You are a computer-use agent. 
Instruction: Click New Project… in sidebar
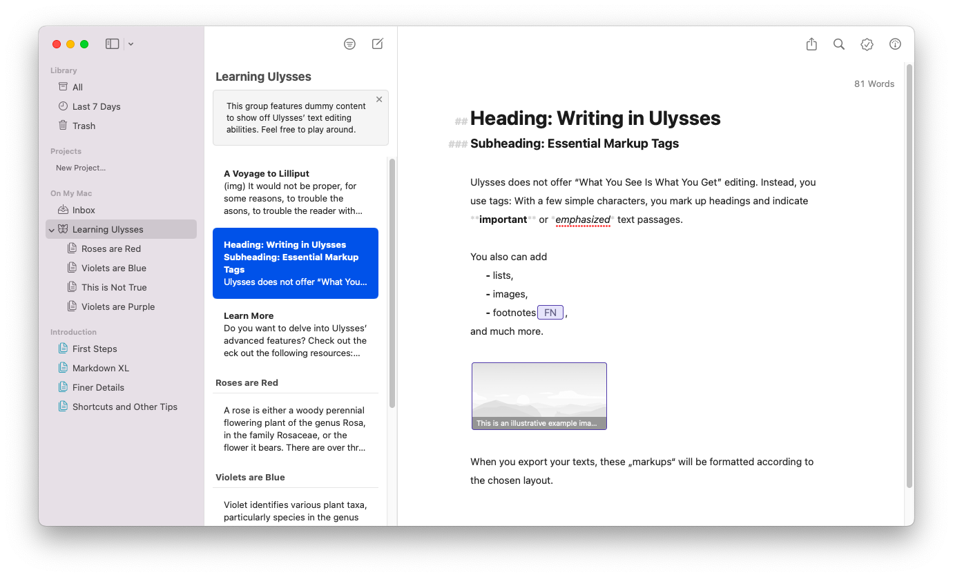click(81, 168)
